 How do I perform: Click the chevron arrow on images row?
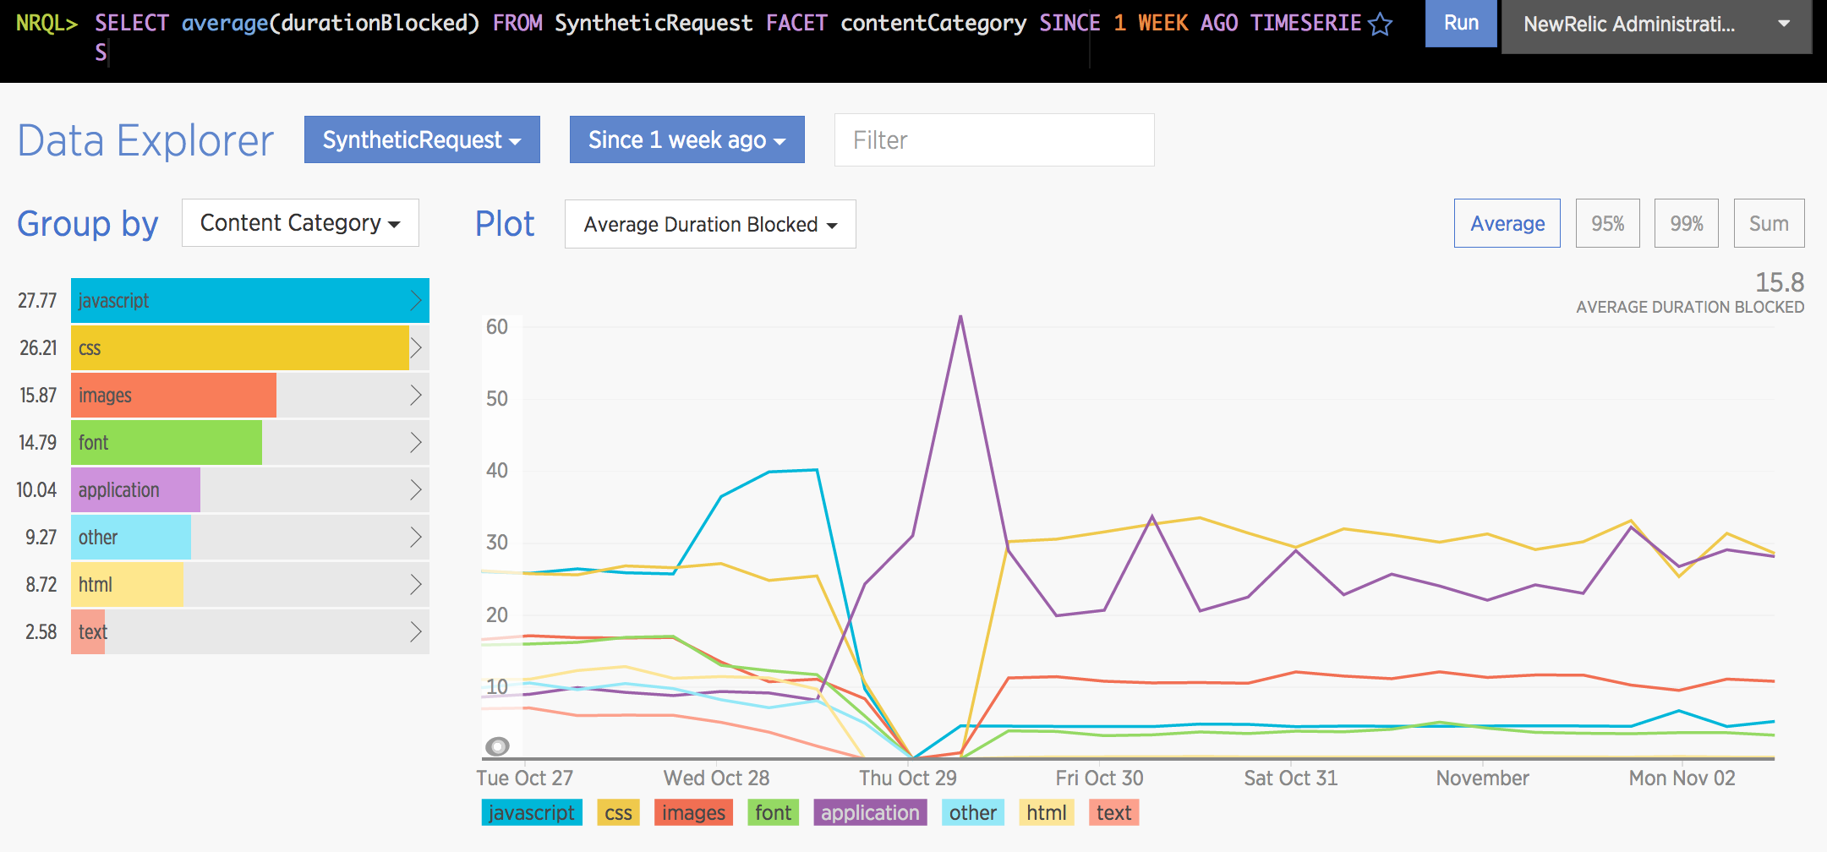(x=415, y=395)
